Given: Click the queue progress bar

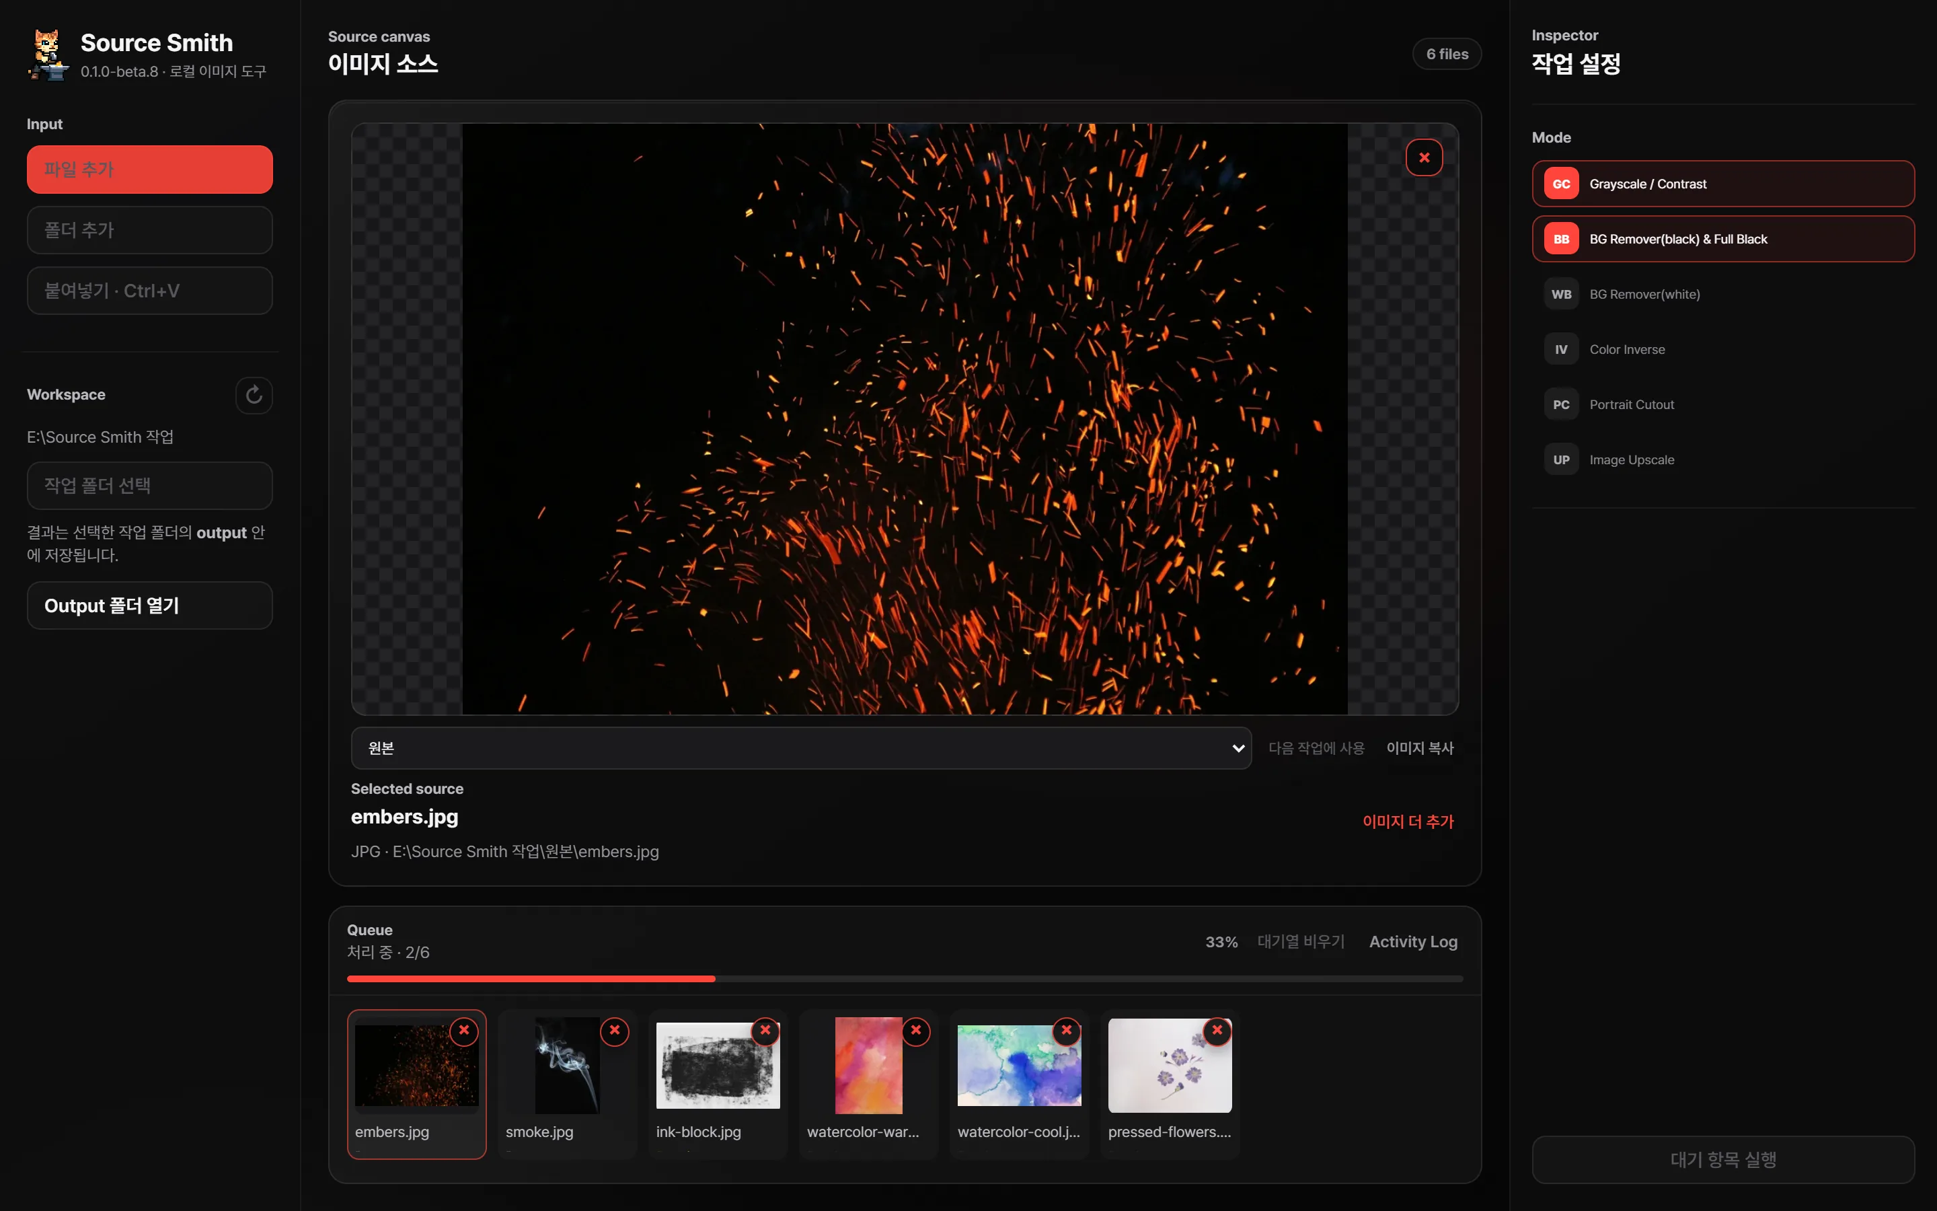Looking at the screenshot, I should 905,979.
